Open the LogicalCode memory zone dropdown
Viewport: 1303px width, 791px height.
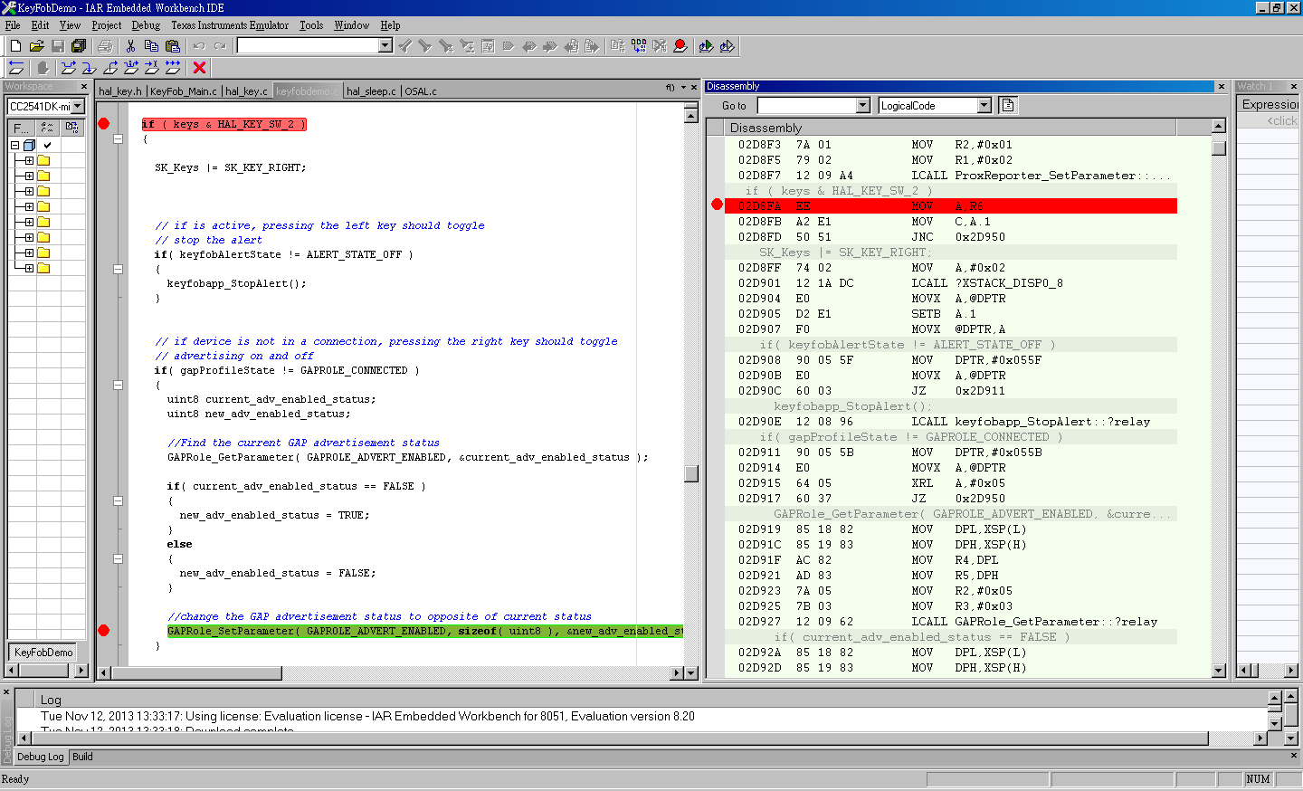coord(984,106)
